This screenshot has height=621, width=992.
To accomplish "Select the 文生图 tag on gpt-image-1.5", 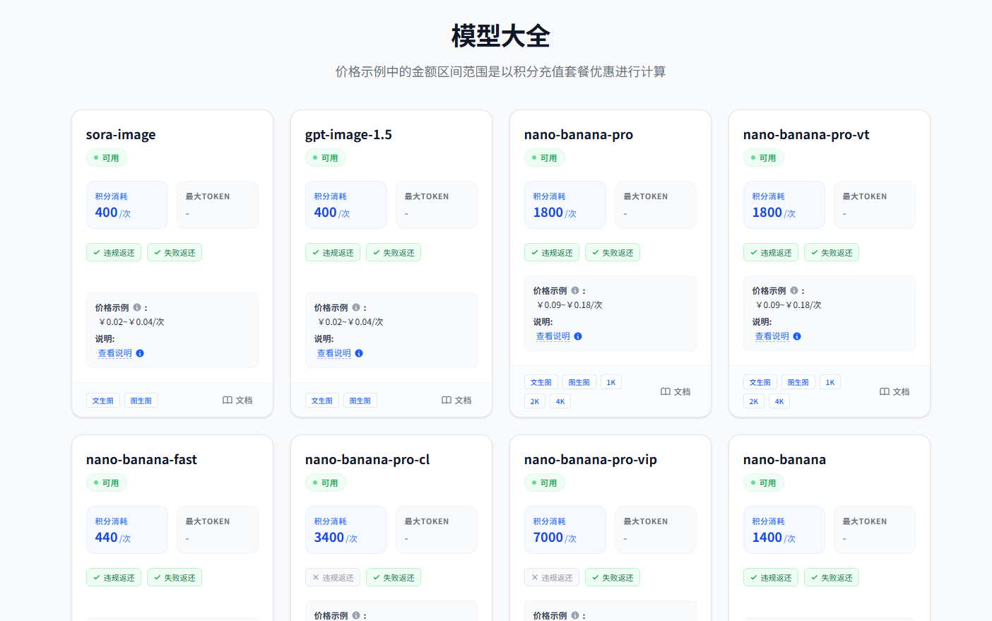I will [322, 401].
